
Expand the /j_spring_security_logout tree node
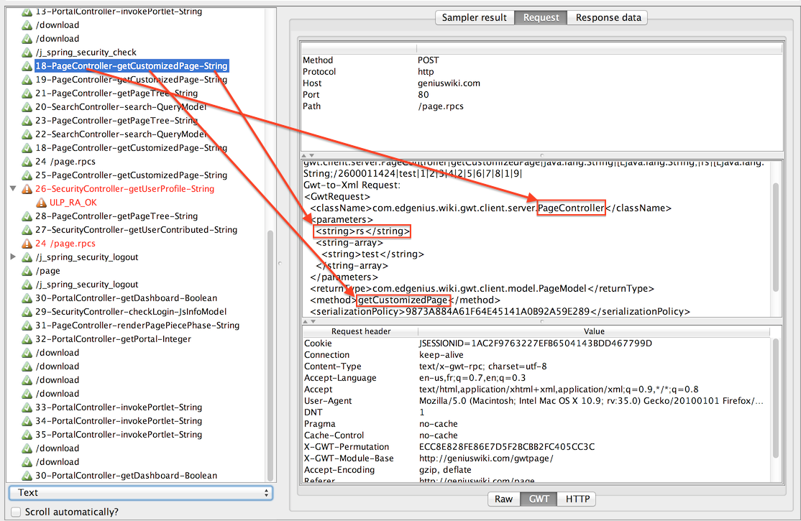click(14, 257)
